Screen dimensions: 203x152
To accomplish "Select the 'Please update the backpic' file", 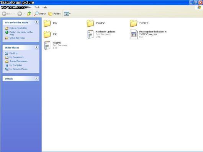I will tap(148, 34).
